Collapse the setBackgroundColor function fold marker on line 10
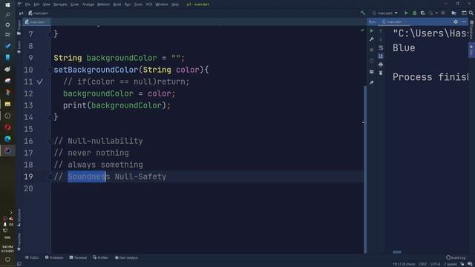 pos(50,70)
